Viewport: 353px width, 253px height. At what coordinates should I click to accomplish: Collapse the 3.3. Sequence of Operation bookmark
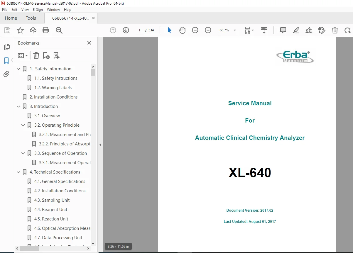pyautogui.click(x=23, y=153)
